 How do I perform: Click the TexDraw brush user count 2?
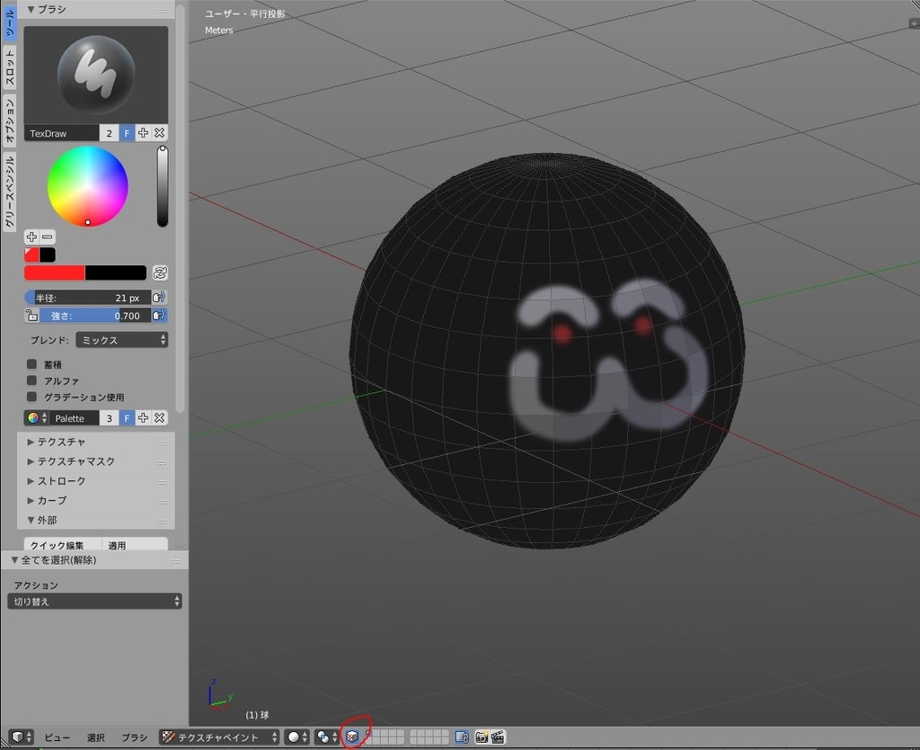(109, 133)
